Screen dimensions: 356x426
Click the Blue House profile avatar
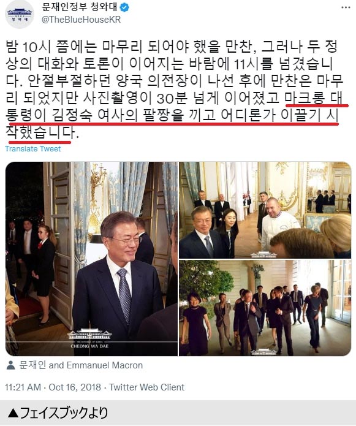pos(20,14)
